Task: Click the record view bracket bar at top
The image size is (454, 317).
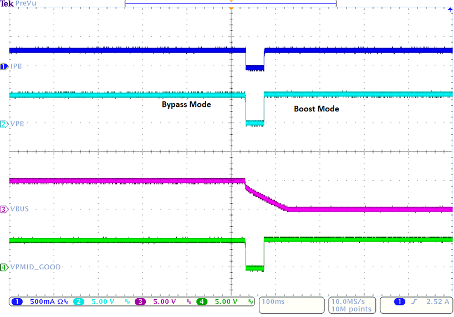Action: coord(231,3)
